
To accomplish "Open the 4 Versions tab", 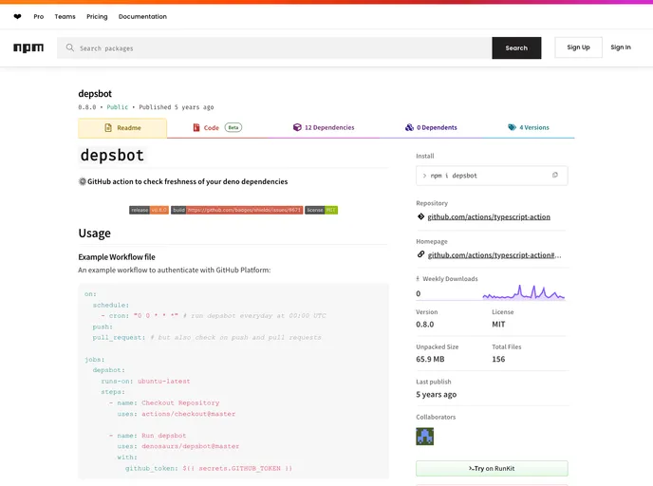I will coord(529,127).
